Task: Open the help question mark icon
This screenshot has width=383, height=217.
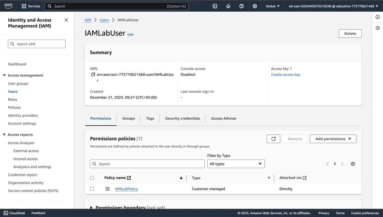Action: [x=241, y=6]
